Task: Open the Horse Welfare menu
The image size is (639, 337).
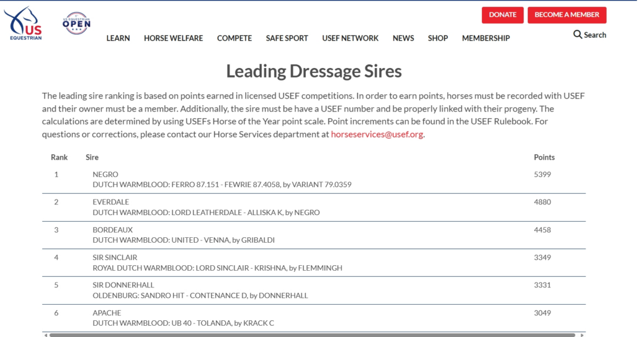Action: click(x=173, y=38)
